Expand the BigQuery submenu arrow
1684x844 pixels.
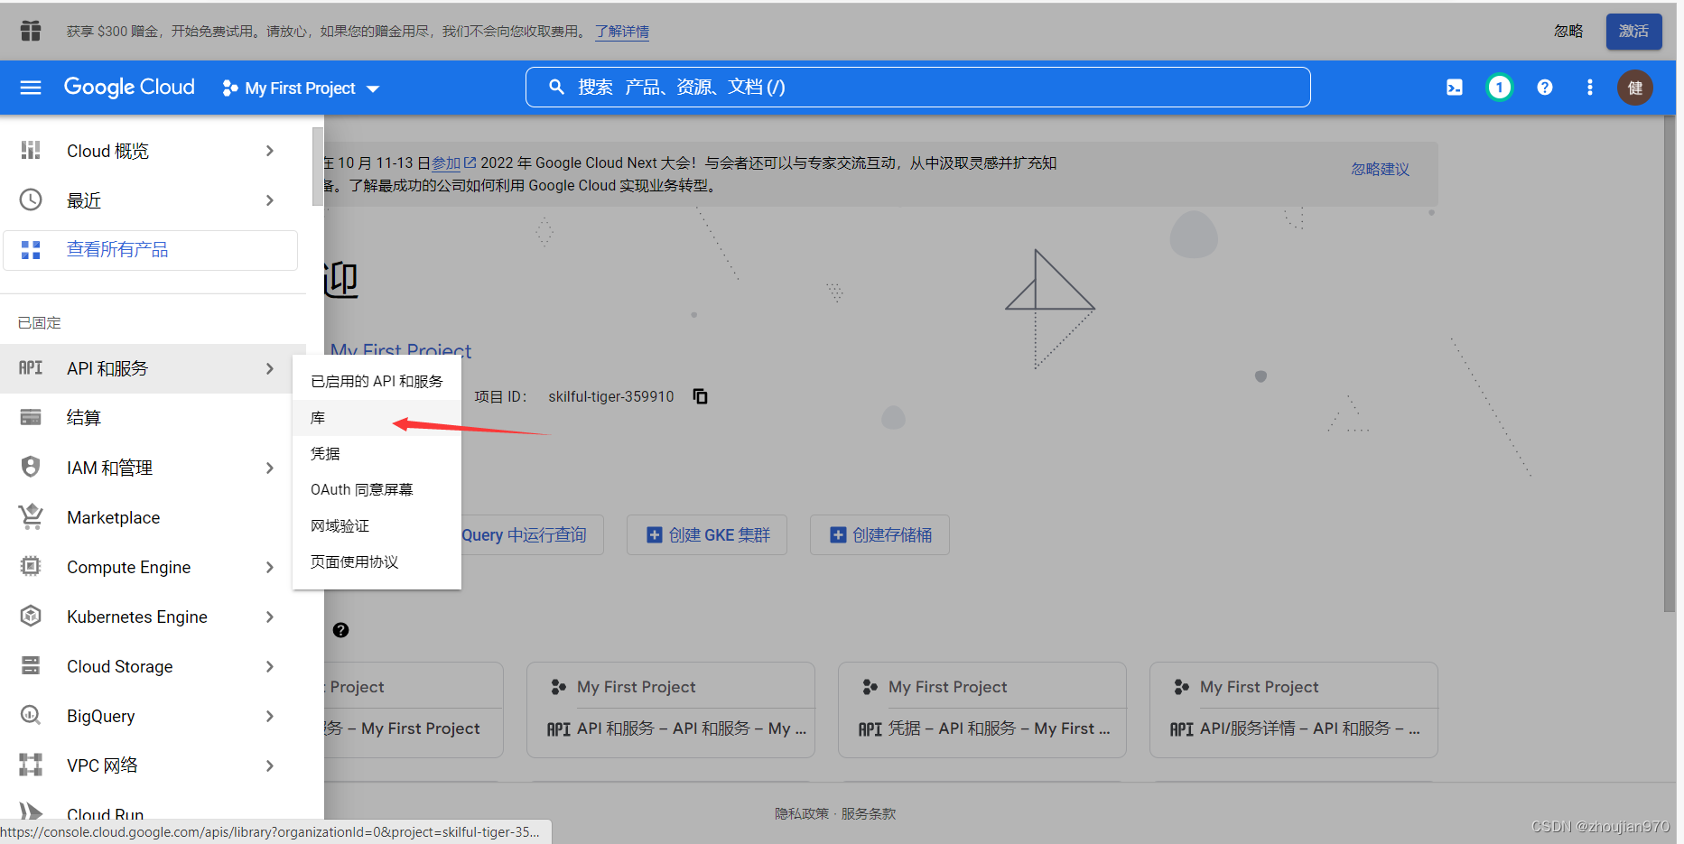(x=270, y=716)
